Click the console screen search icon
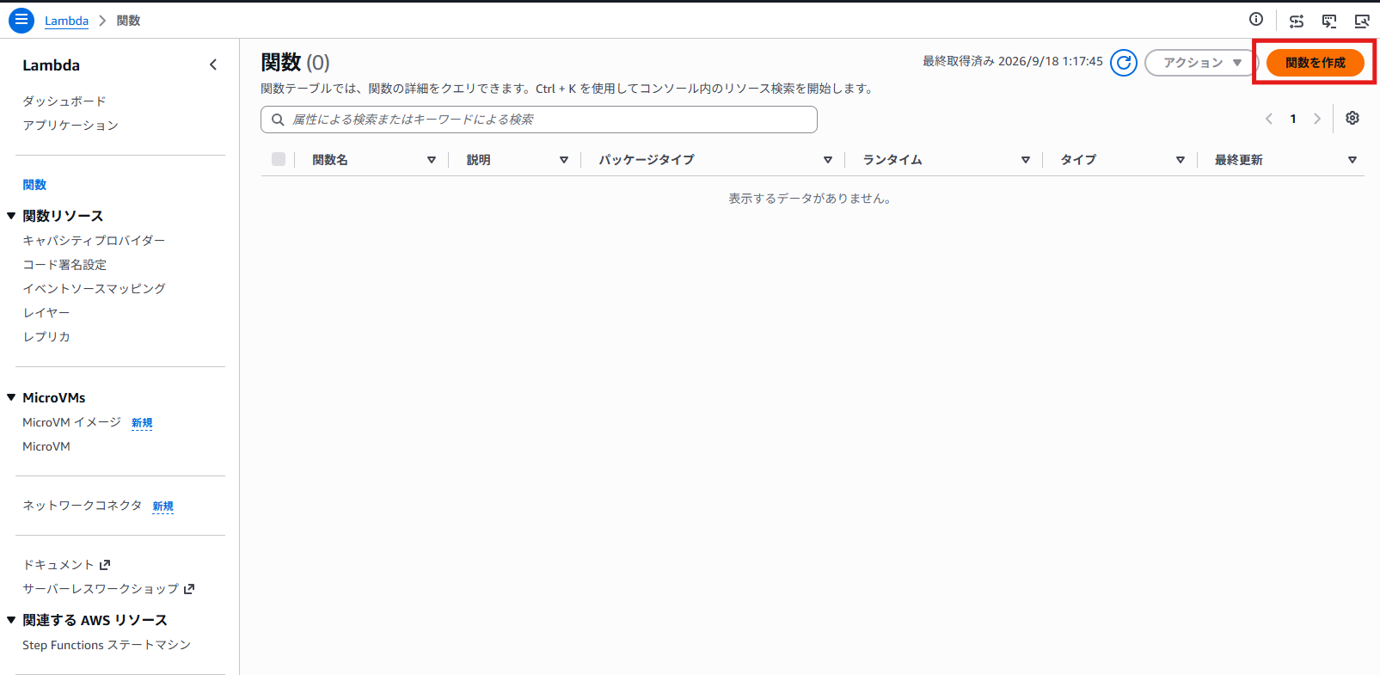The height and width of the screenshot is (675, 1380). [x=1362, y=21]
